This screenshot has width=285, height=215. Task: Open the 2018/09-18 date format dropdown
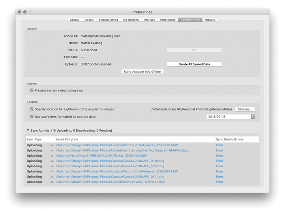[x=231, y=117]
